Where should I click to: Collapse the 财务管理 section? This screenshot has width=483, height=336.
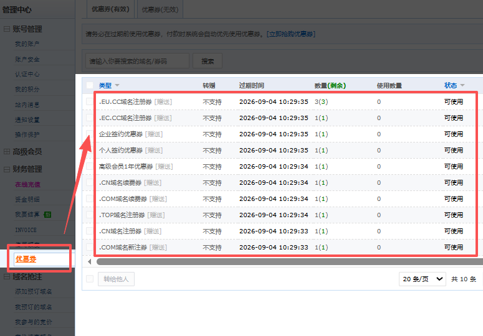coord(6,169)
